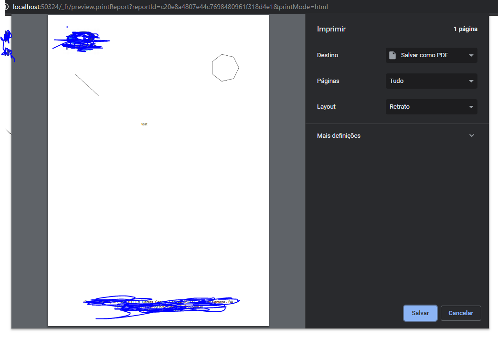Open the Páginas dropdown set to Tudo
The width and height of the screenshot is (498, 348).
(x=431, y=81)
